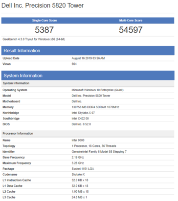Select the 2.19 GHz base frequency value
The width and height of the screenshot is (178, 201).
click(78, 158)
